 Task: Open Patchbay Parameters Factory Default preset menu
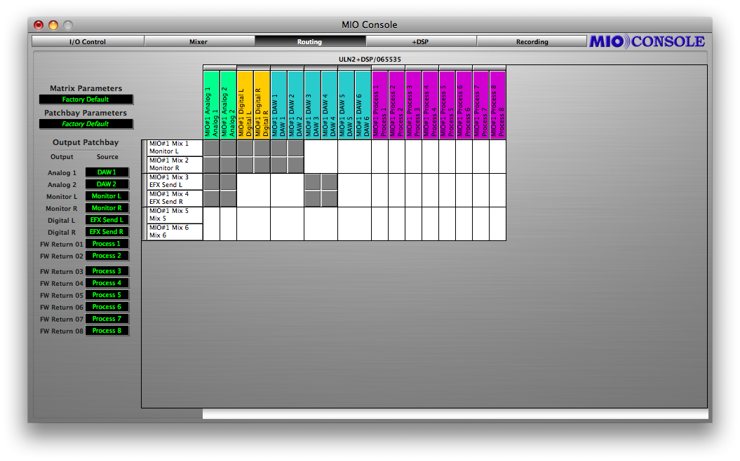coord(86,124)
